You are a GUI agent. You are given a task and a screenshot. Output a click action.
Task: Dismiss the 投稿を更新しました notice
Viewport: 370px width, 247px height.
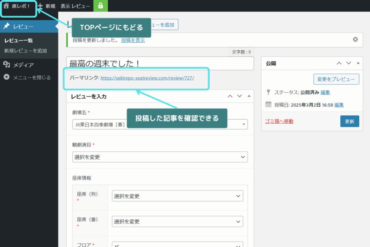coord(356,39)
